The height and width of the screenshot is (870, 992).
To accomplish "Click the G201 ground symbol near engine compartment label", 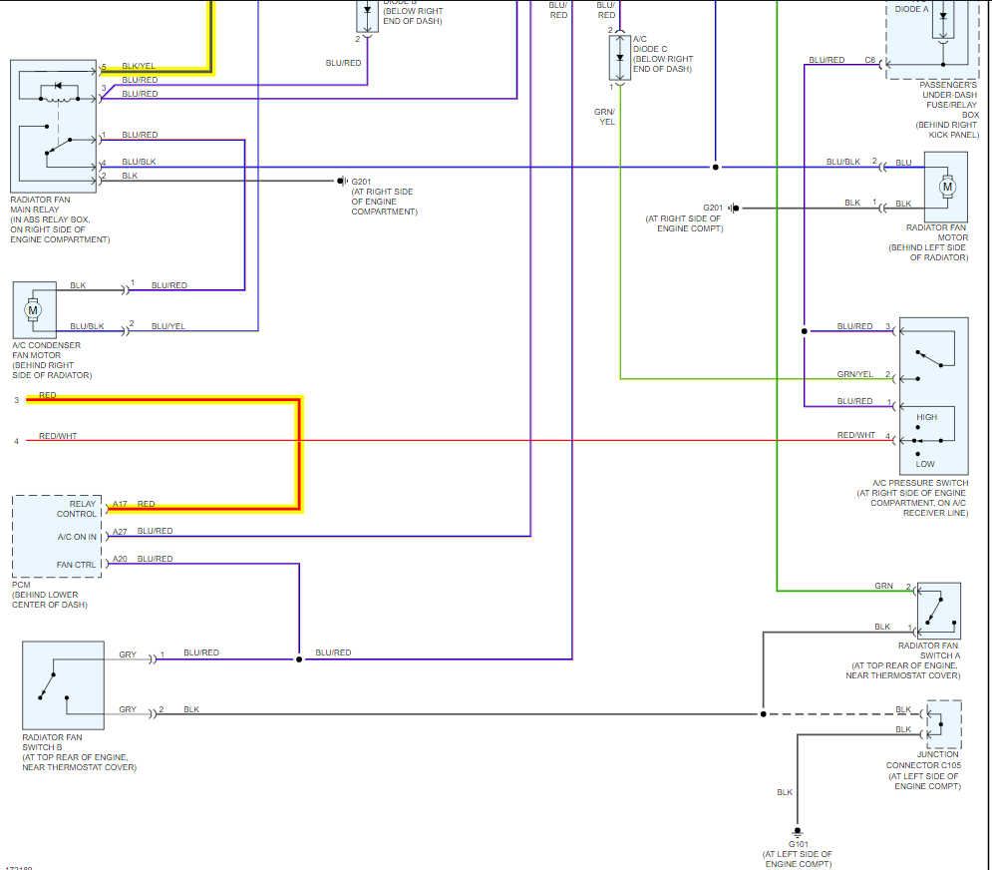I will click(x=342, y=182).
